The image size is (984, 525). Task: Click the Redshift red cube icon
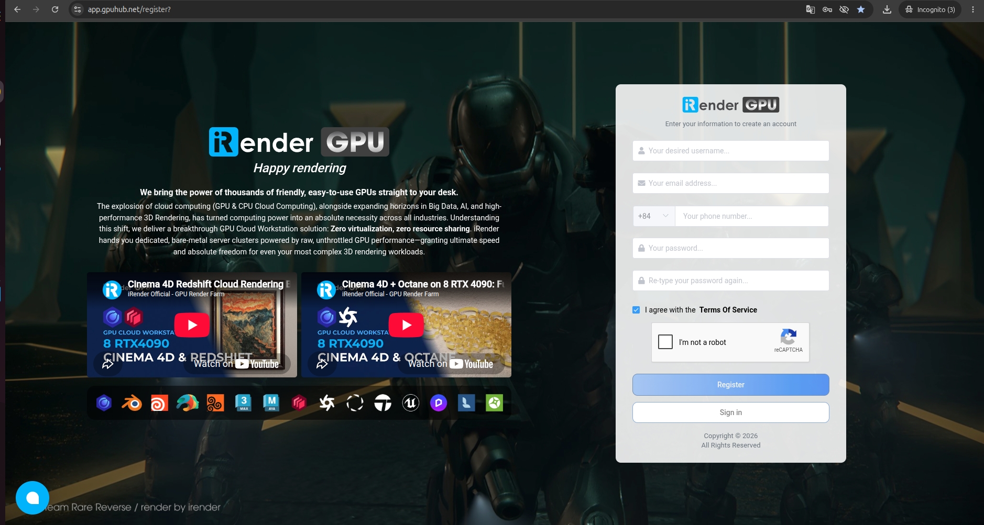coord(299,403)
